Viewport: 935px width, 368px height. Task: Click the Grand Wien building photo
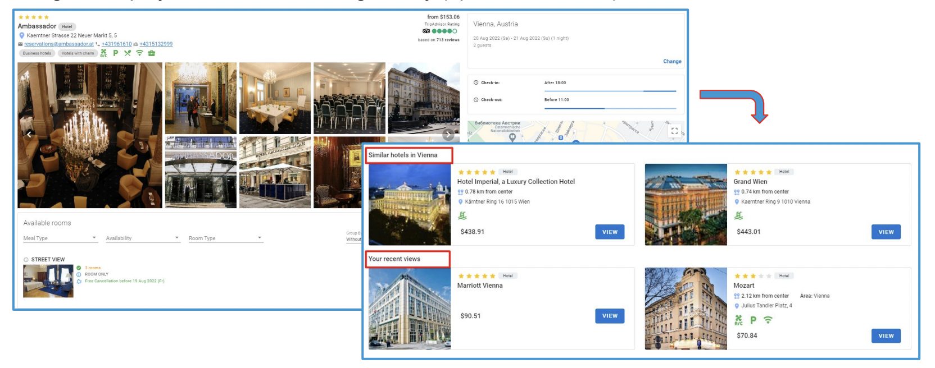686,204
